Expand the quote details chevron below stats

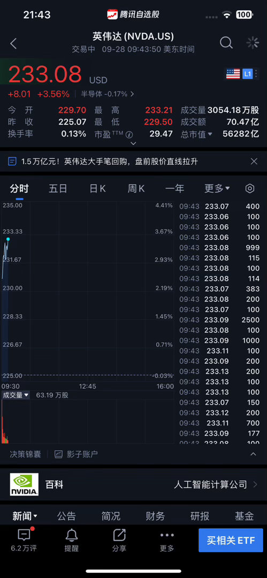[134, 143]
